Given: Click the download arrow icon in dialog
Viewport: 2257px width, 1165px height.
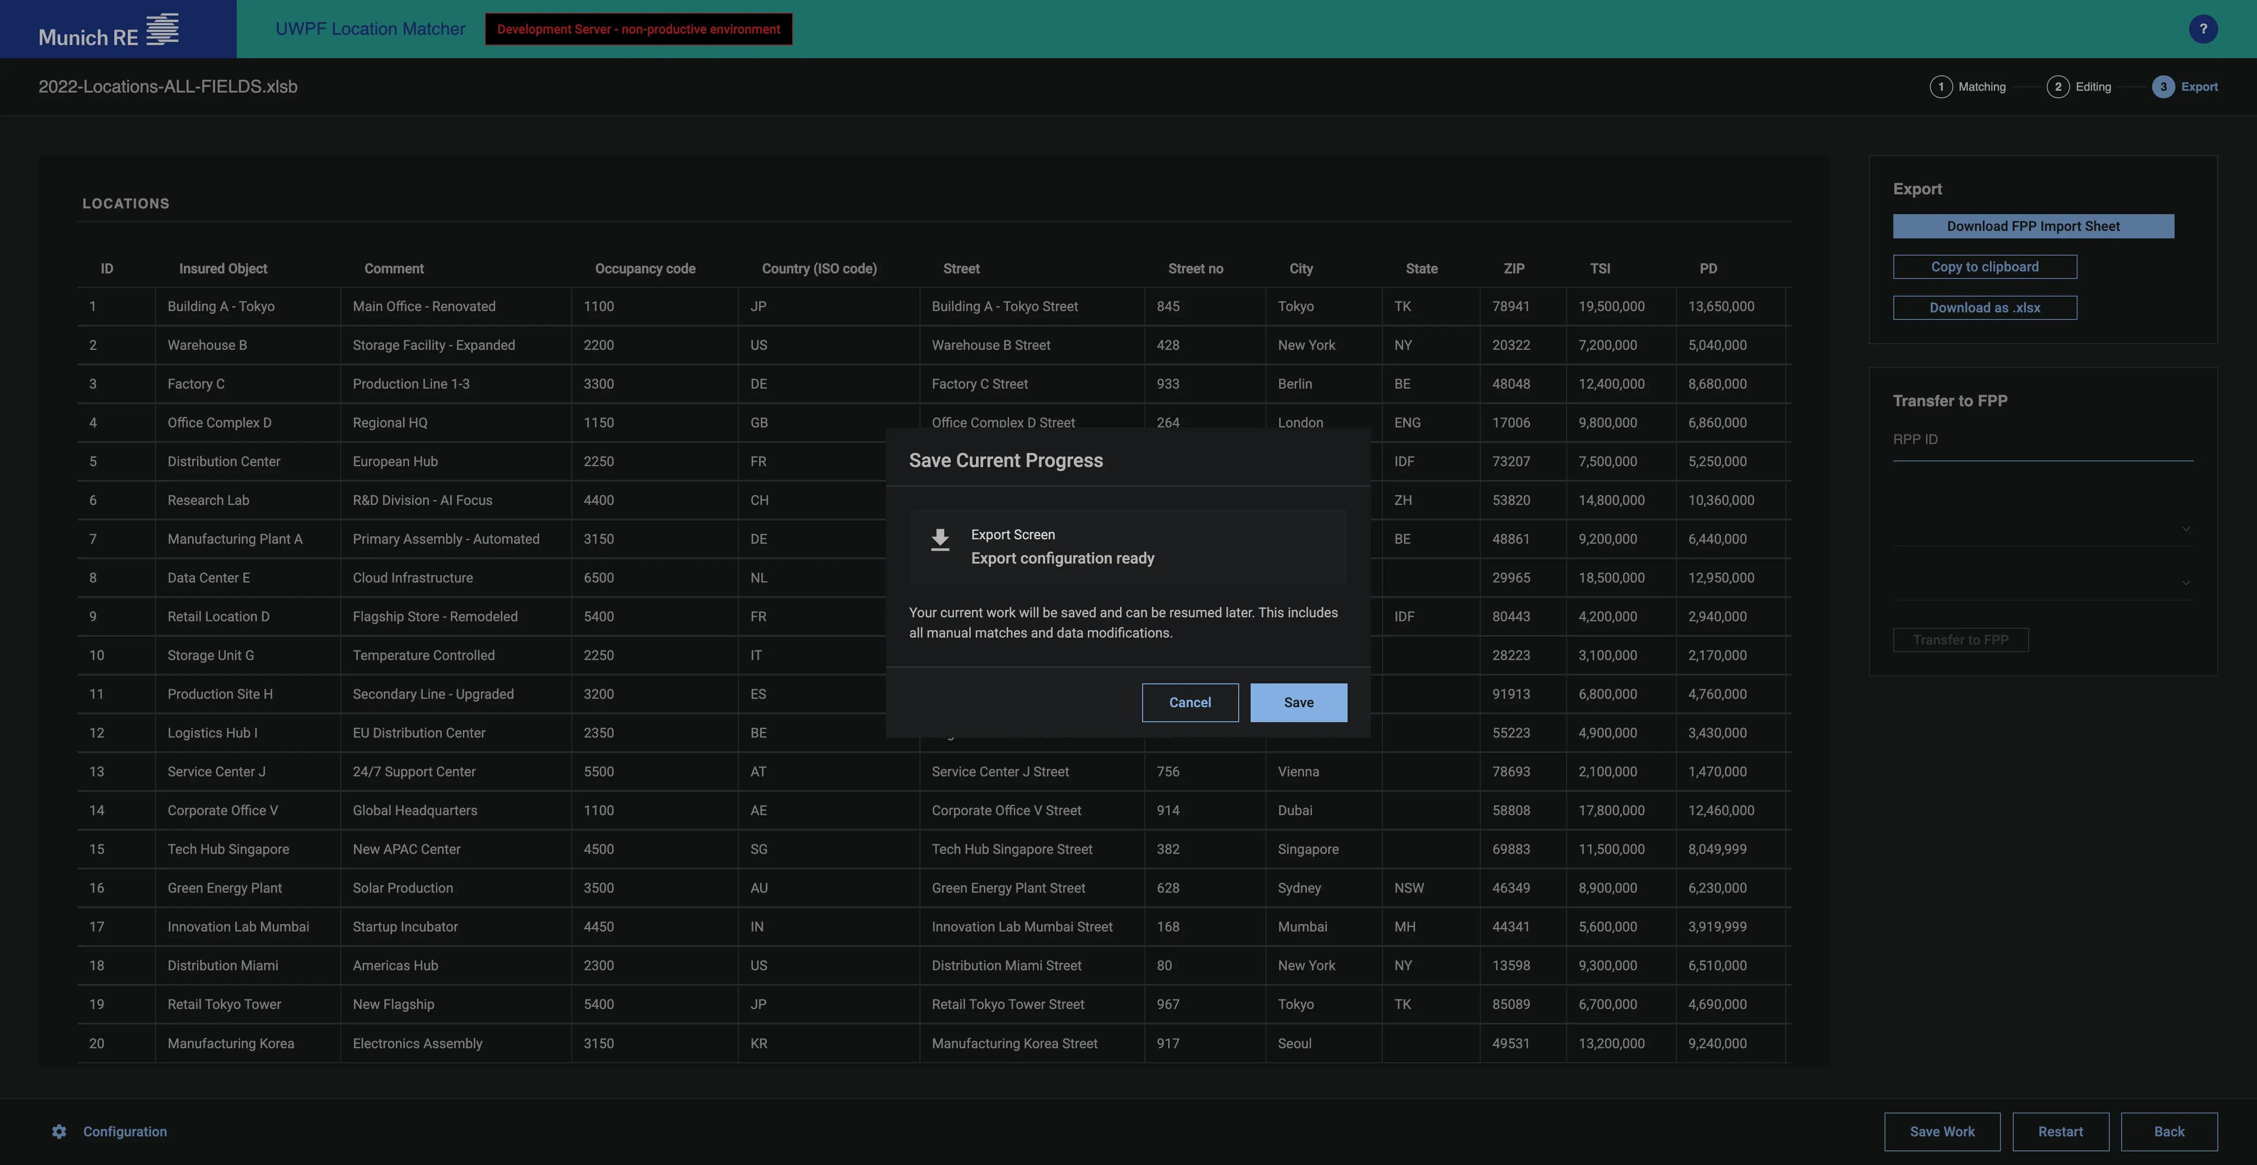Looking at the screenshot, I should 939,541.
